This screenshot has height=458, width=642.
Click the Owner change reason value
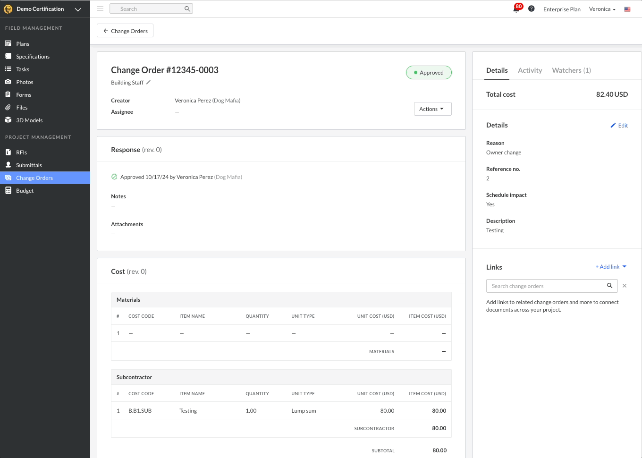pyautogui.click(x=504, y=152)
